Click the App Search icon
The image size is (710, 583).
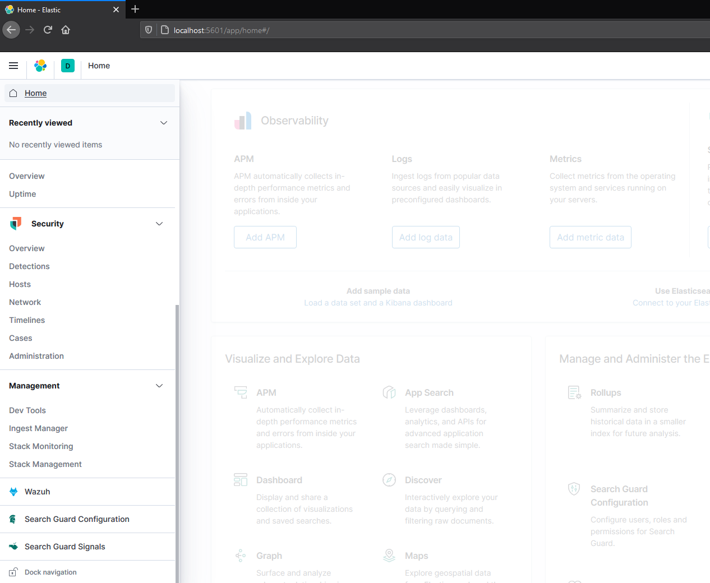coord(389,392)
